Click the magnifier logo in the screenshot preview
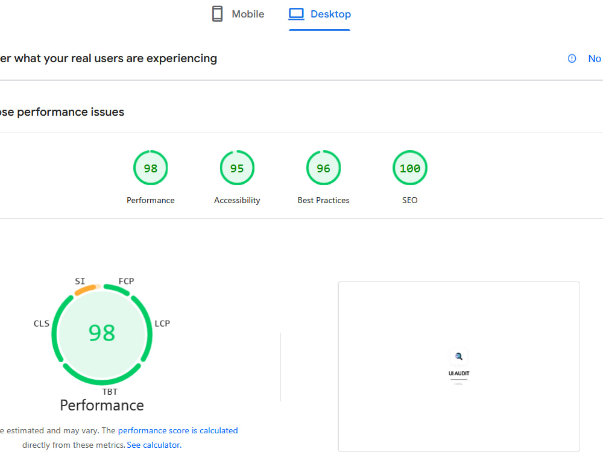 459,356
